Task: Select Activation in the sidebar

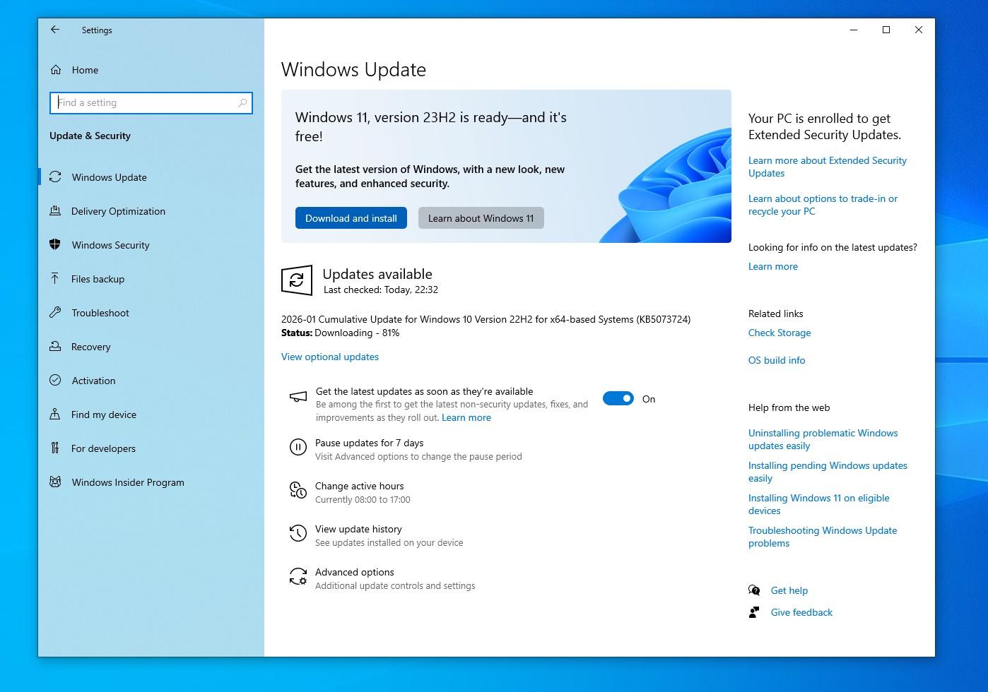Action: (93, 381)
